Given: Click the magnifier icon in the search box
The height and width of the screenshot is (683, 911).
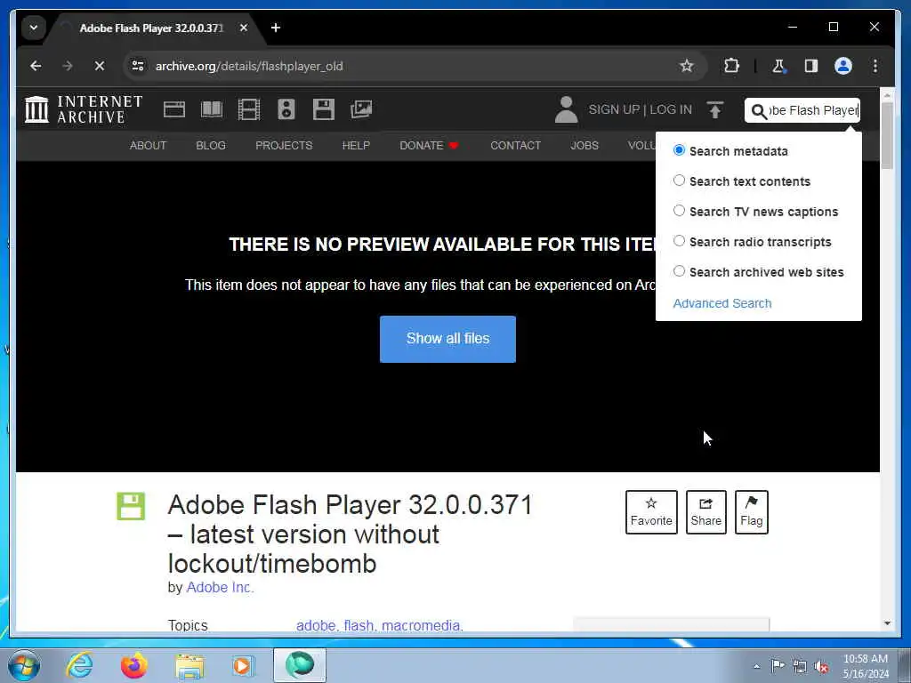Looking at the screenshot, I should pos(759,110).
